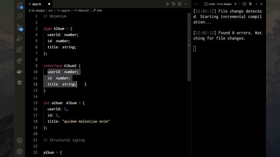Open the Manage settings gear
Screen dimensions: 280x157
19,151
